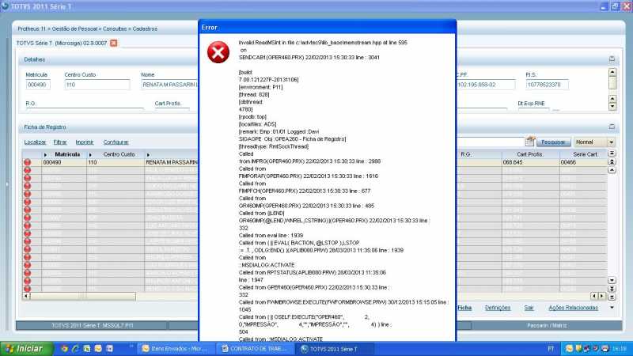Click the Detalhes stepper down arrow
Screen dimensions: 633x356
(612, 107)
